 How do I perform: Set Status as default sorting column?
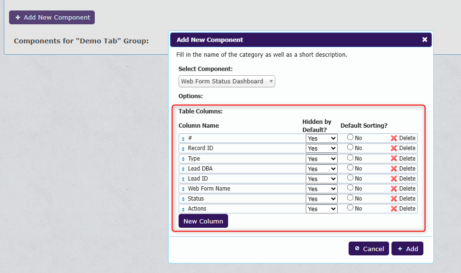point(350,198)
